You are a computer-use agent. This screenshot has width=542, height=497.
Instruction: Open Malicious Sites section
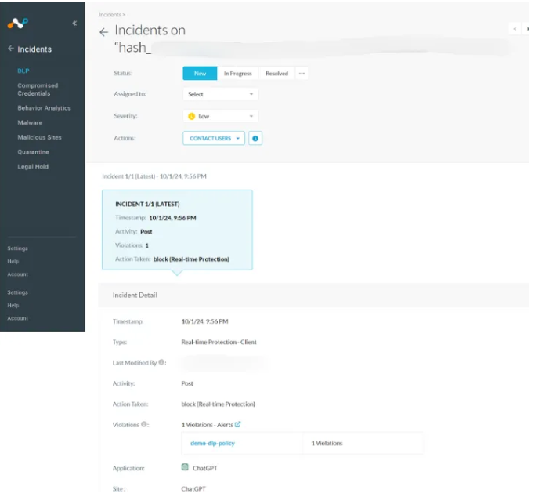click(x=39, y=137)
